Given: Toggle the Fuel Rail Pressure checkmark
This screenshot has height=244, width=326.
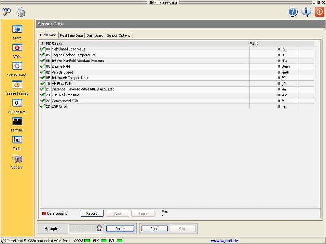Looking at the screenshot, I should coord(42,95).
